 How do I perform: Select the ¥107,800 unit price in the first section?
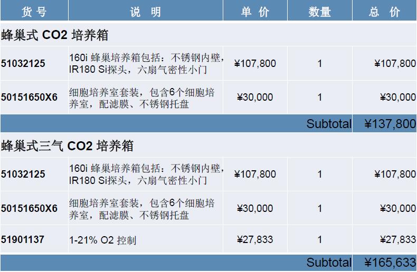click(x=255, y=64)
